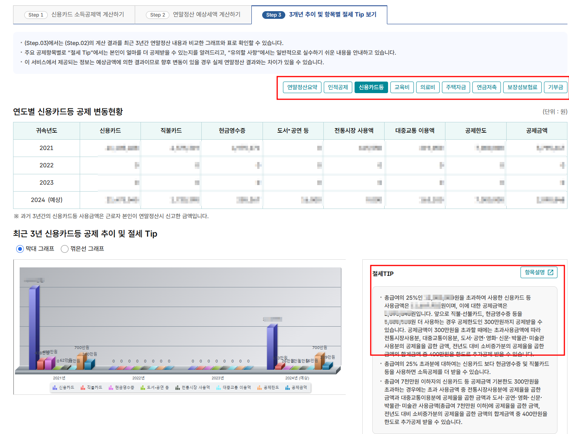This screenshot has height=434, width=569.
Task: Click the 현금영수증 table column header
Action: [232, 131]
